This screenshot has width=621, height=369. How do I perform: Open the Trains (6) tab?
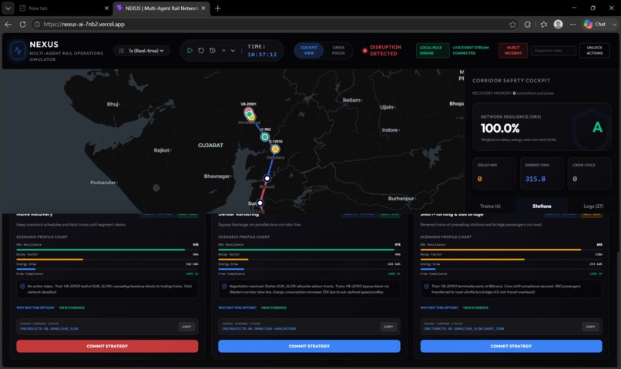(490, 206)
